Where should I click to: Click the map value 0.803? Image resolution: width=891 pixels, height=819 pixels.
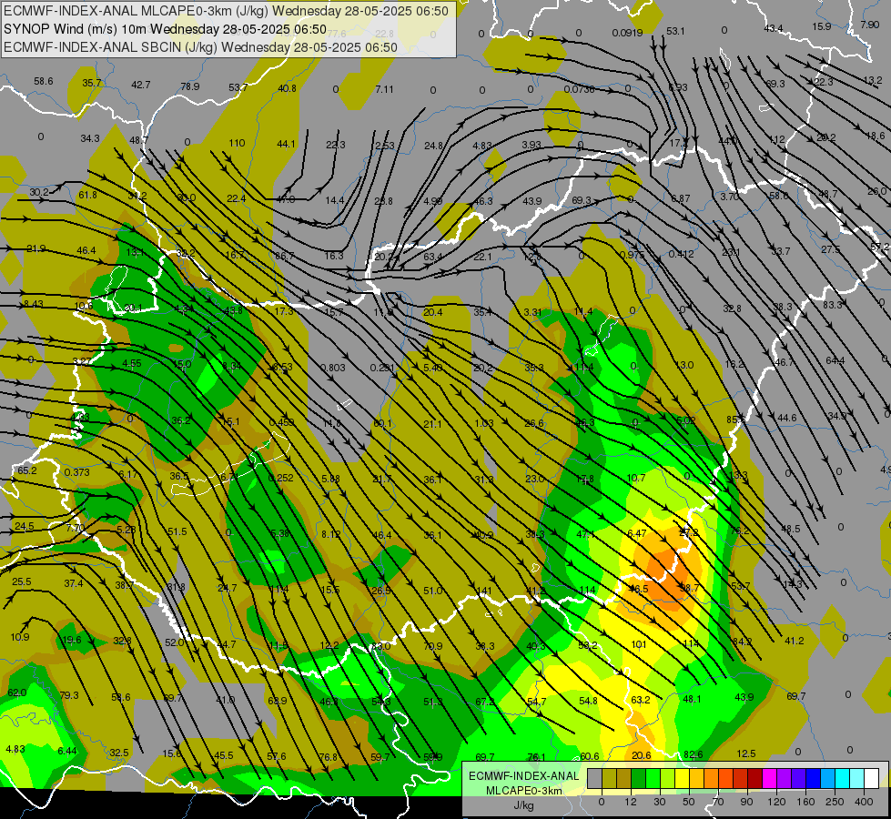coord(333,368)
